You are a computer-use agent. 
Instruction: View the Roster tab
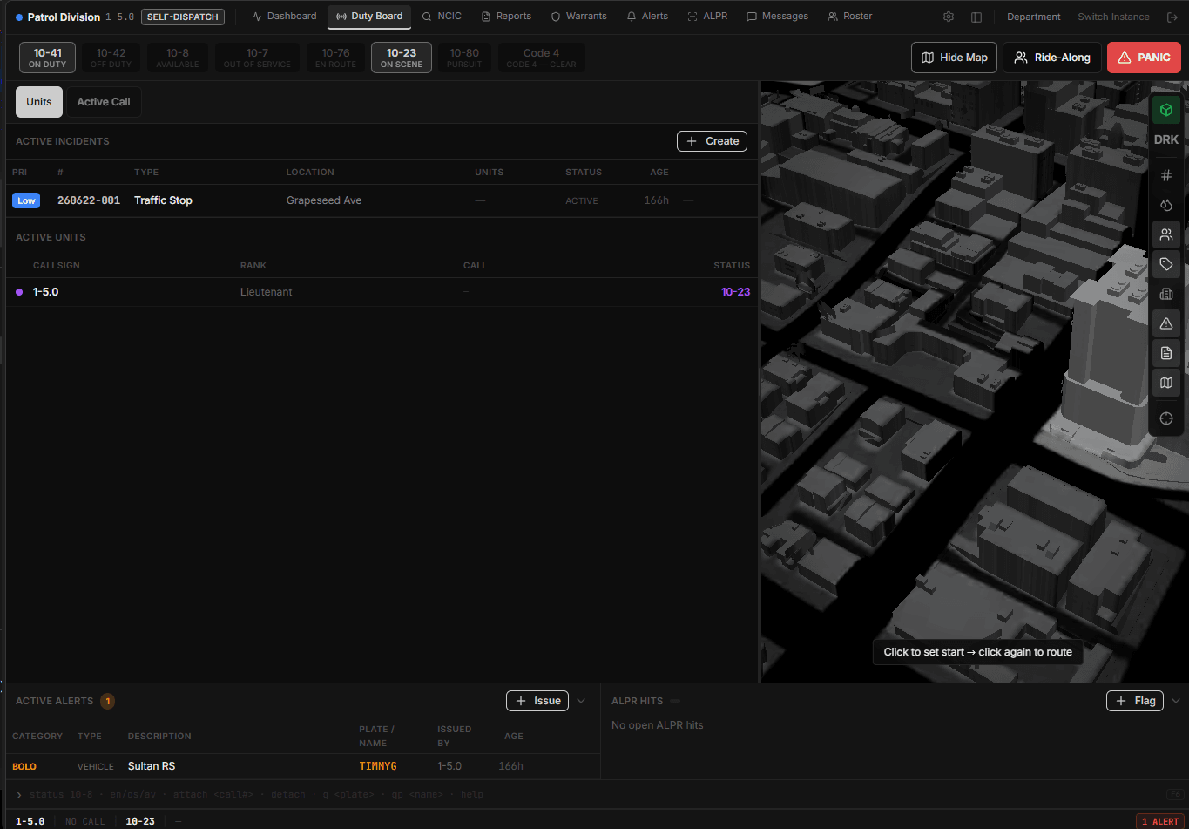click(850, 17)
